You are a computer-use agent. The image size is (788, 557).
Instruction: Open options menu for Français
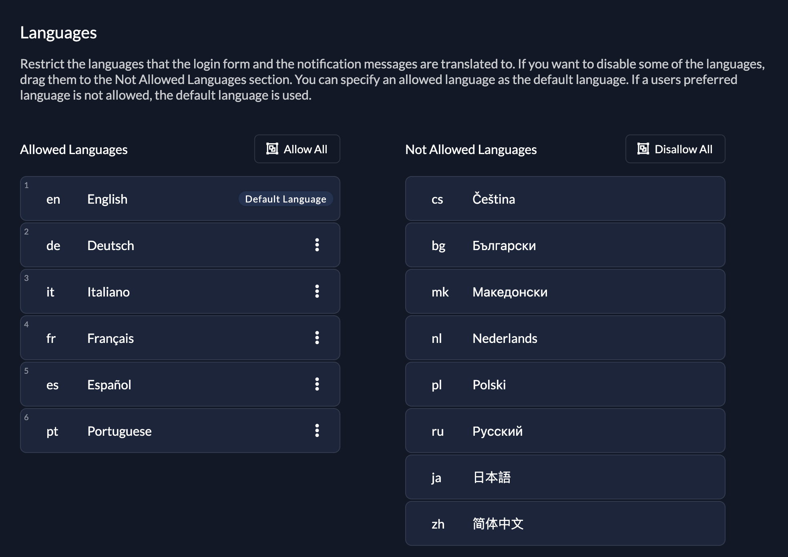tap(317, 338)
